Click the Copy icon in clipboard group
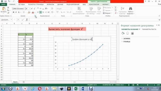The width and height of the screenshot is (161, 91). [x=8, y=10]
